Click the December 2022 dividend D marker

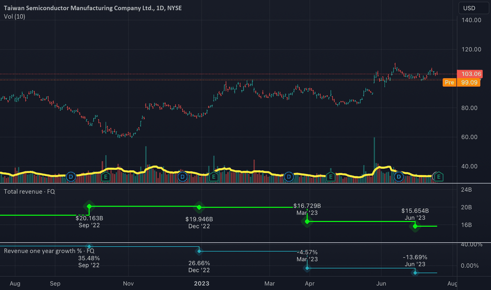pos(183,177)
